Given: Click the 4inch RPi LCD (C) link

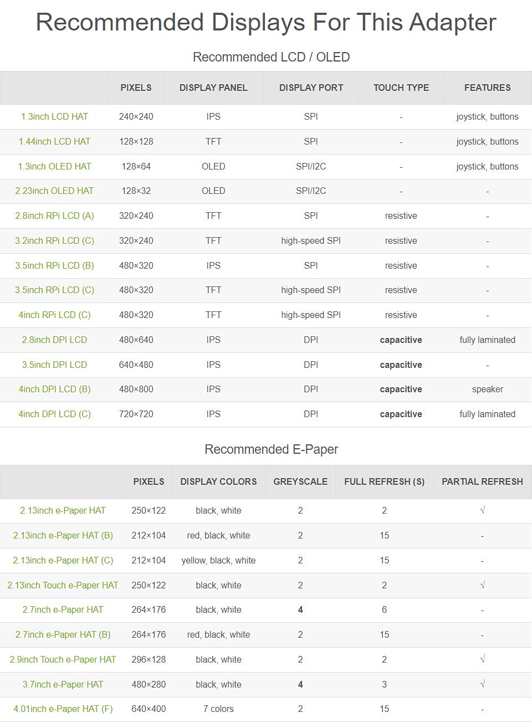Looking at the screenshot, I should tap(54, 315).
